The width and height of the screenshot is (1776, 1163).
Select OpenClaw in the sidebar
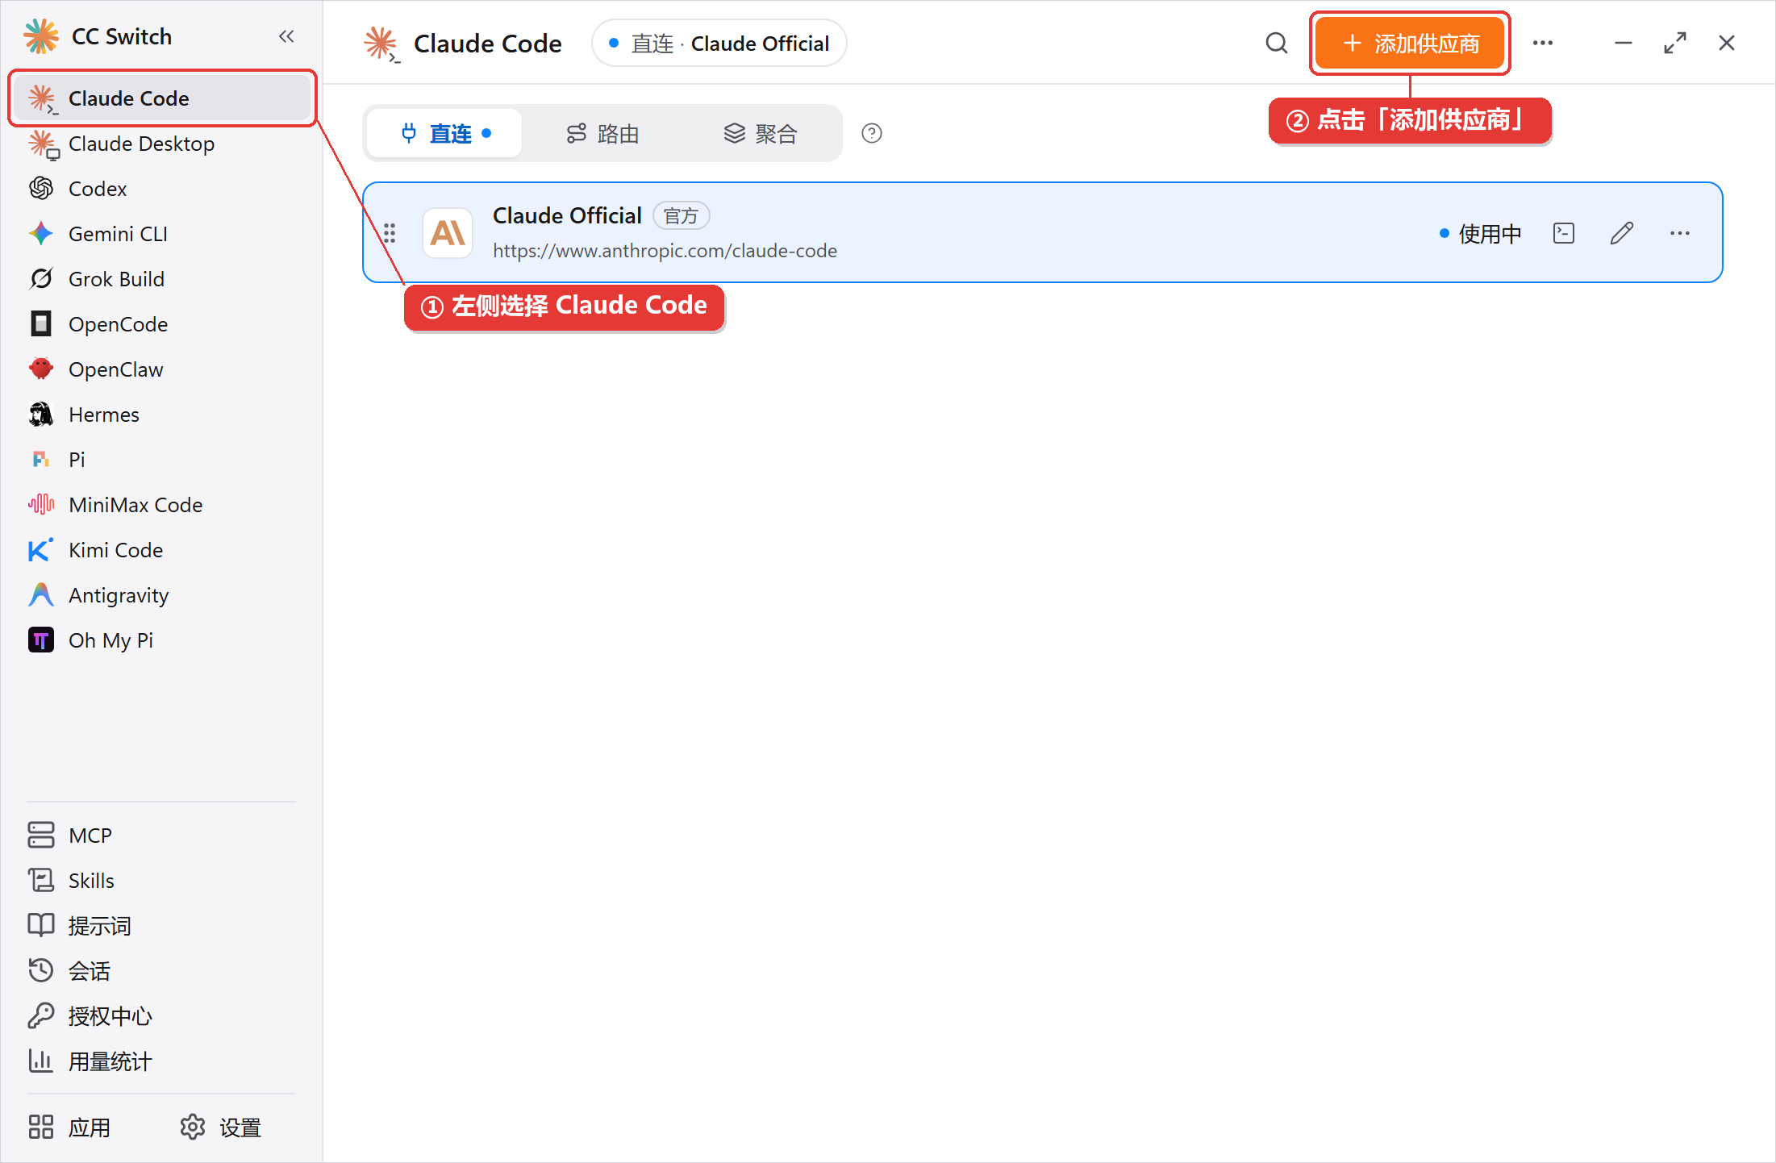tap(162, 369)
